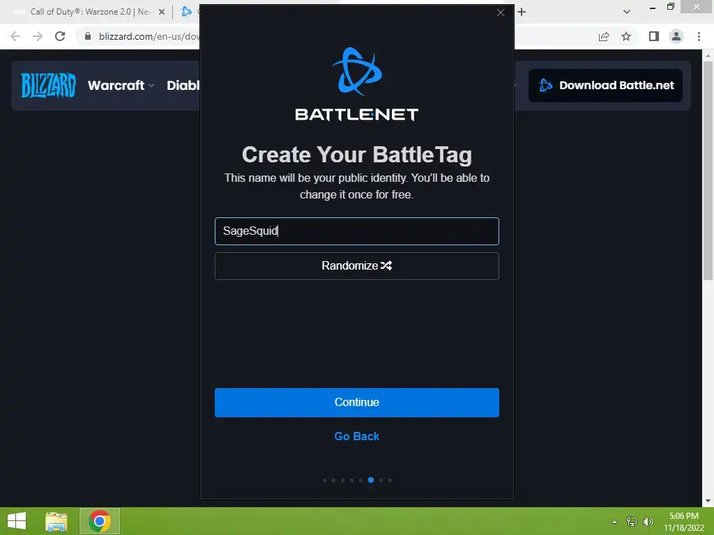Screen dimensions: 714x535
Task: Open File Explorer from taskbar
Action: 56,521
